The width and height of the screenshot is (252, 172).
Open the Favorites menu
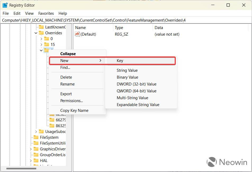click(46, 13)
